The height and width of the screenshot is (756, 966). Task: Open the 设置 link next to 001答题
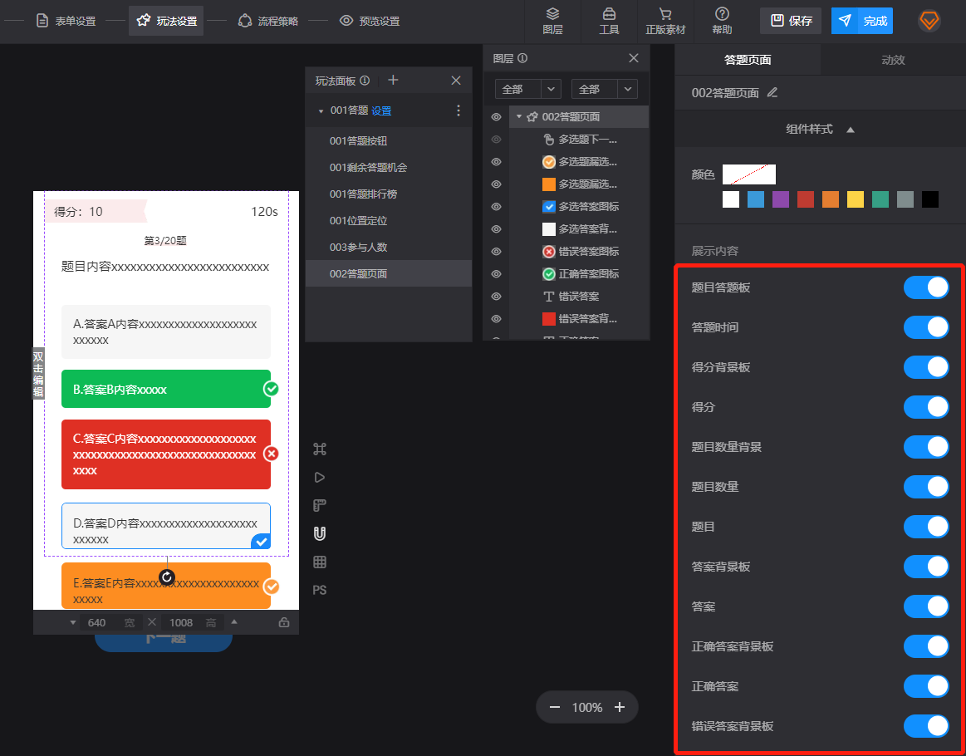pos(381,110)
